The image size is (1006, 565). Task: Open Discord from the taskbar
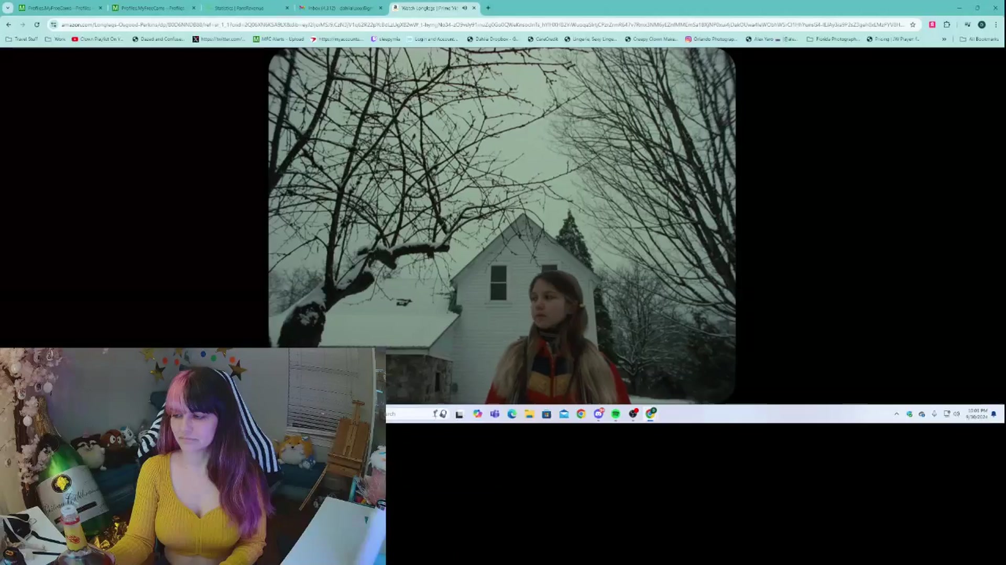pyautogui.click(x=598, y=414)
